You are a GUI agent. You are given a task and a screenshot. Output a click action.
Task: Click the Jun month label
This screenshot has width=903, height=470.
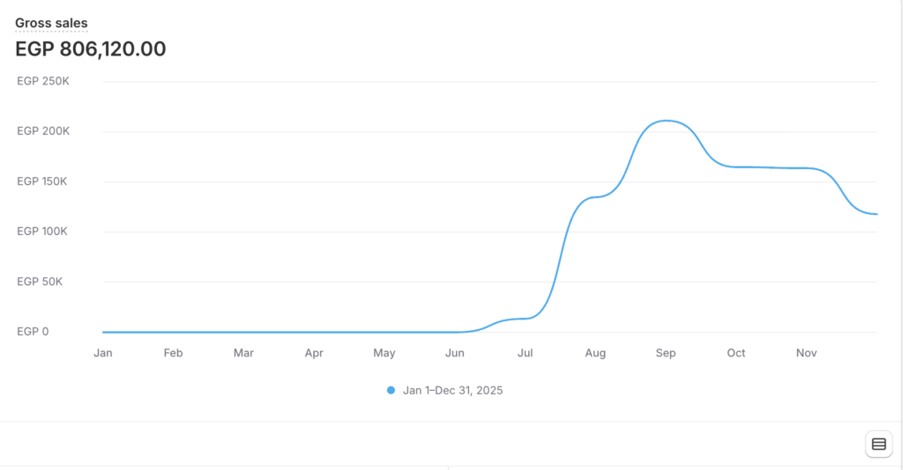coord(454,353)
